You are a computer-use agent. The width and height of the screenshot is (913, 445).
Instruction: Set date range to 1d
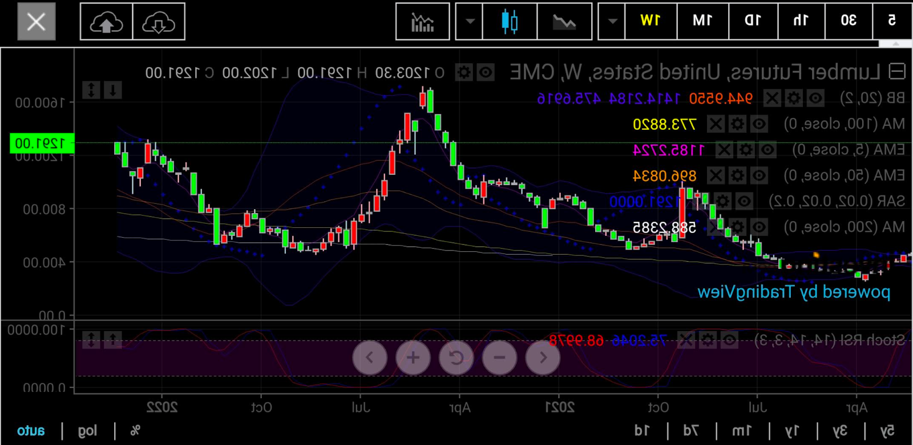click(641, 431)
